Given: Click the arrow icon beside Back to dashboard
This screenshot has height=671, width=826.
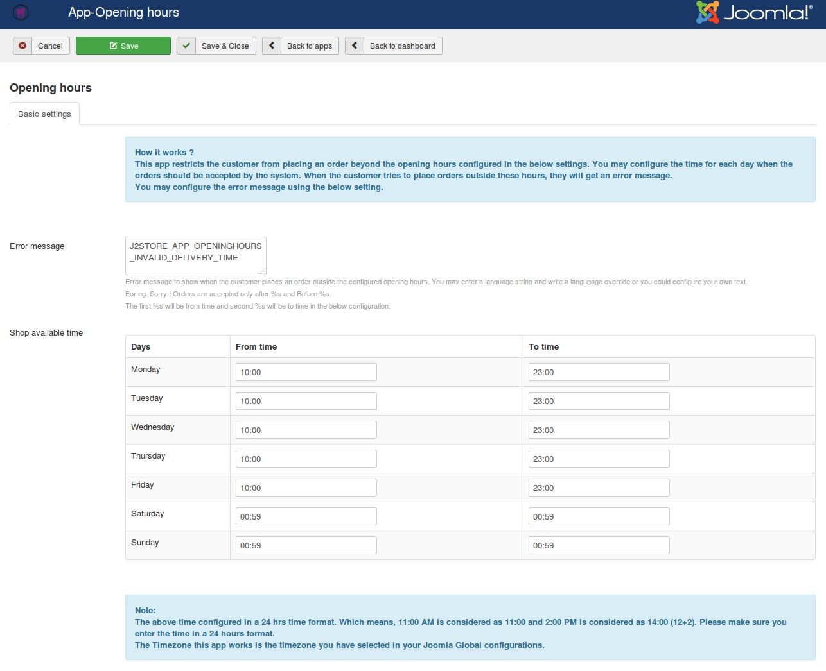Looking at the screenshot, I should click(355, 46).
